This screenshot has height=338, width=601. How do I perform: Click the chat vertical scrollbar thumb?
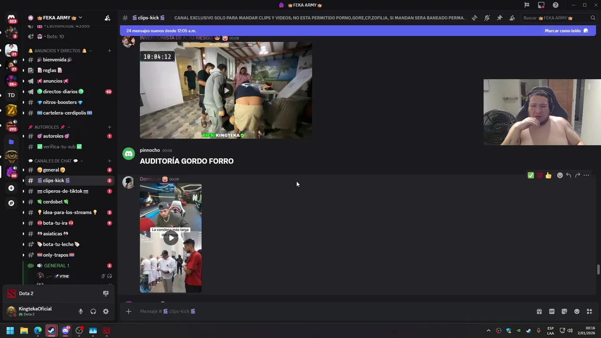pyautogui.click(x=598, y=270)
